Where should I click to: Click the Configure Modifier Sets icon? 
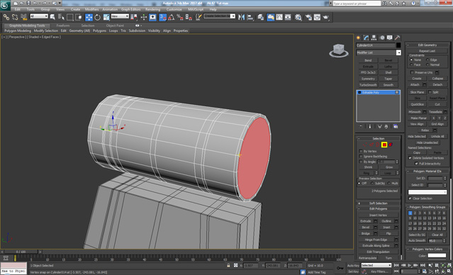396,127
